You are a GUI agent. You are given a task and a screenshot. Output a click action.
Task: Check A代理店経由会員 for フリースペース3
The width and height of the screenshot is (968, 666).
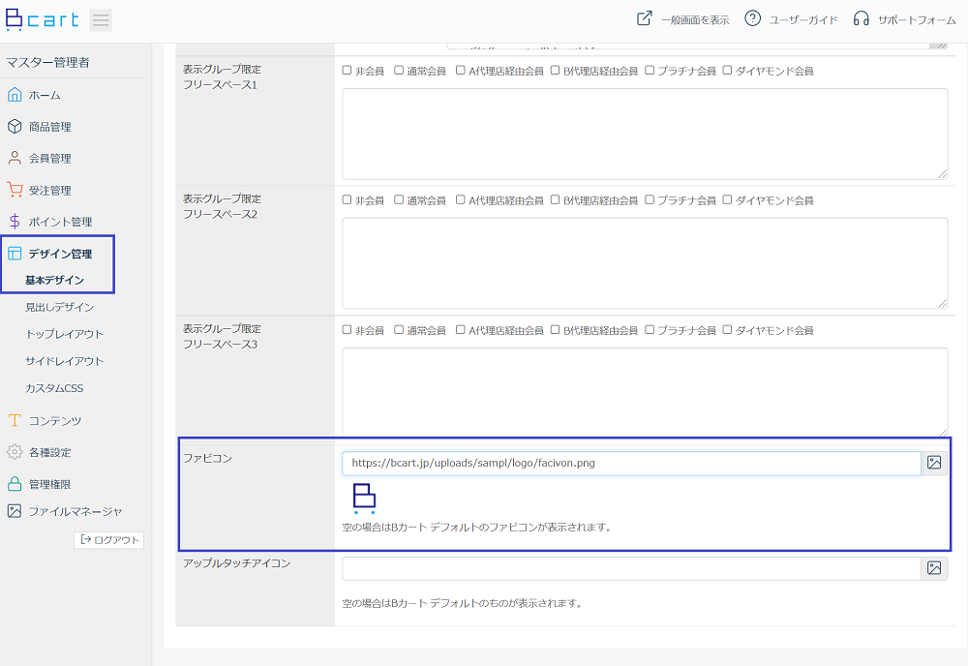click(461, 330)
